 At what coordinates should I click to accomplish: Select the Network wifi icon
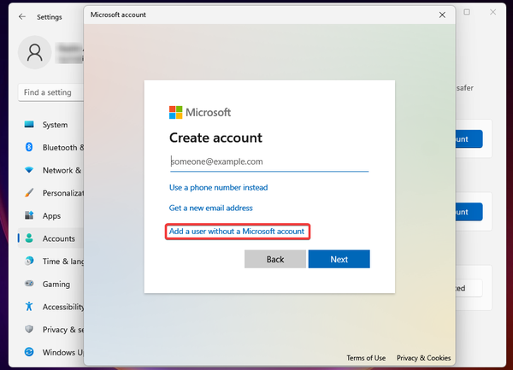tap(30, 170)
